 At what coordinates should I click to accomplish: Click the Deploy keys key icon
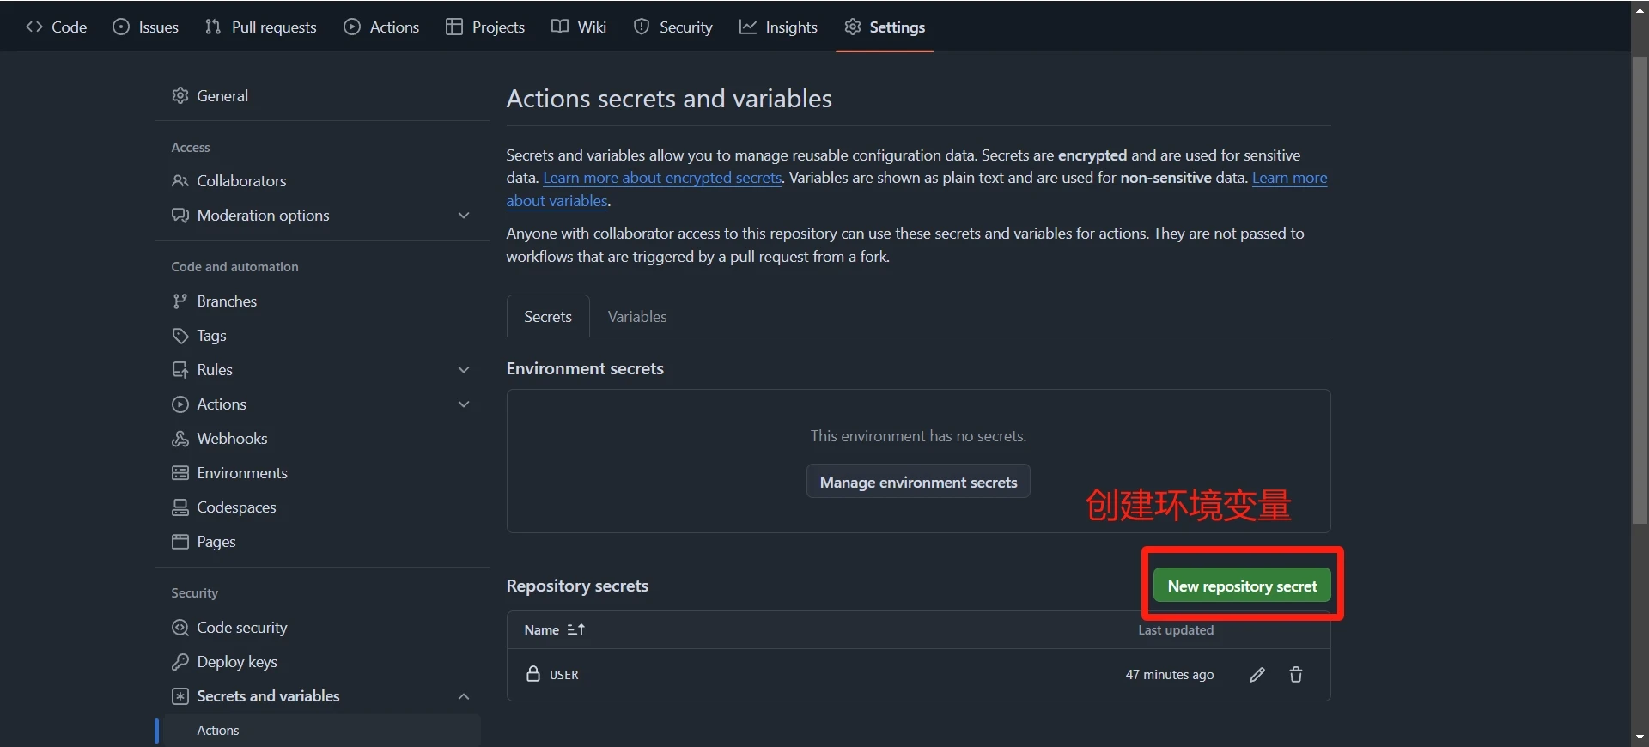[x=180, y=661]
